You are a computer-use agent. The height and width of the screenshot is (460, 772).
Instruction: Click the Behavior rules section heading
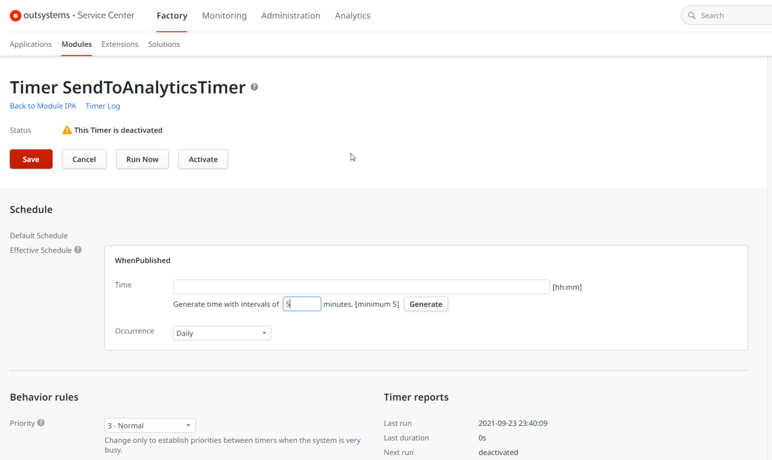(x=44, y=397)
